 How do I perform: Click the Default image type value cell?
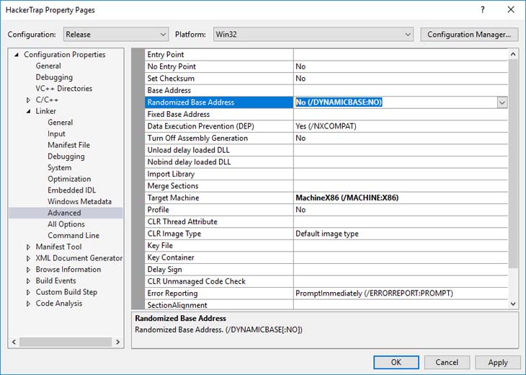tap(401, 234)
